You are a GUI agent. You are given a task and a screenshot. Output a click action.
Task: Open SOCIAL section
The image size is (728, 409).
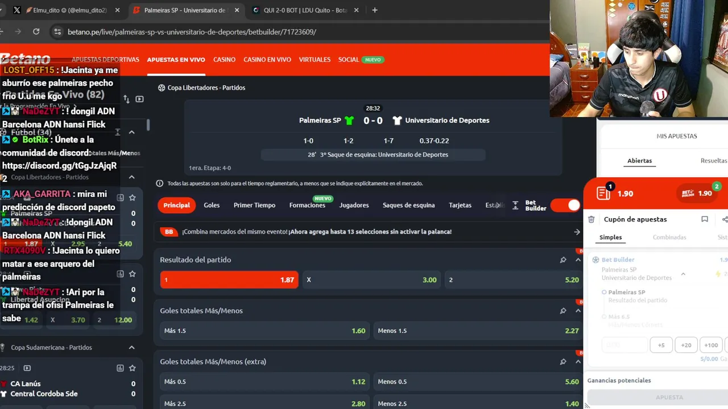(349, 60)
